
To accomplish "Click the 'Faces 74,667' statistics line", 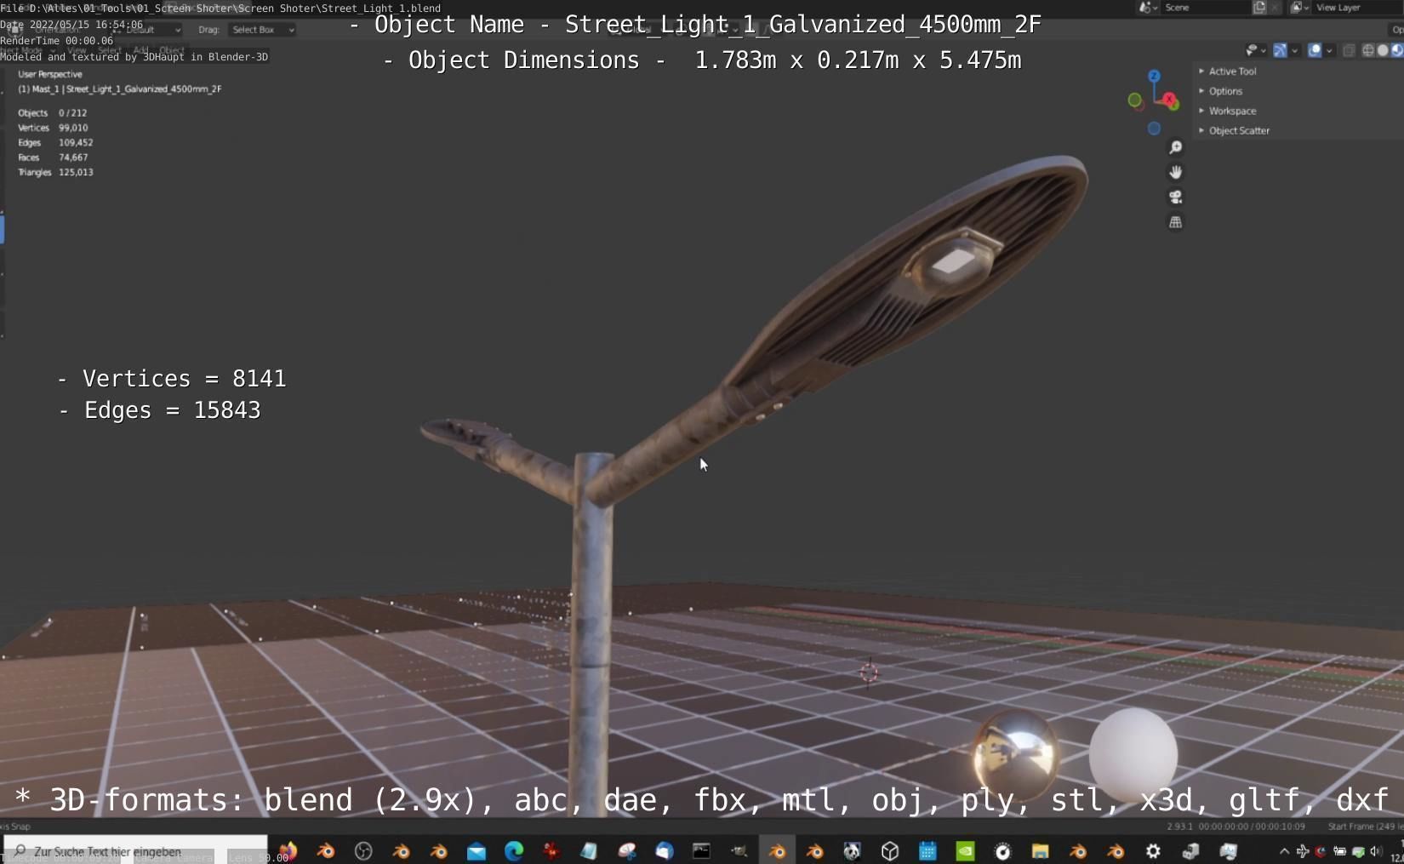I will (53, 157).
